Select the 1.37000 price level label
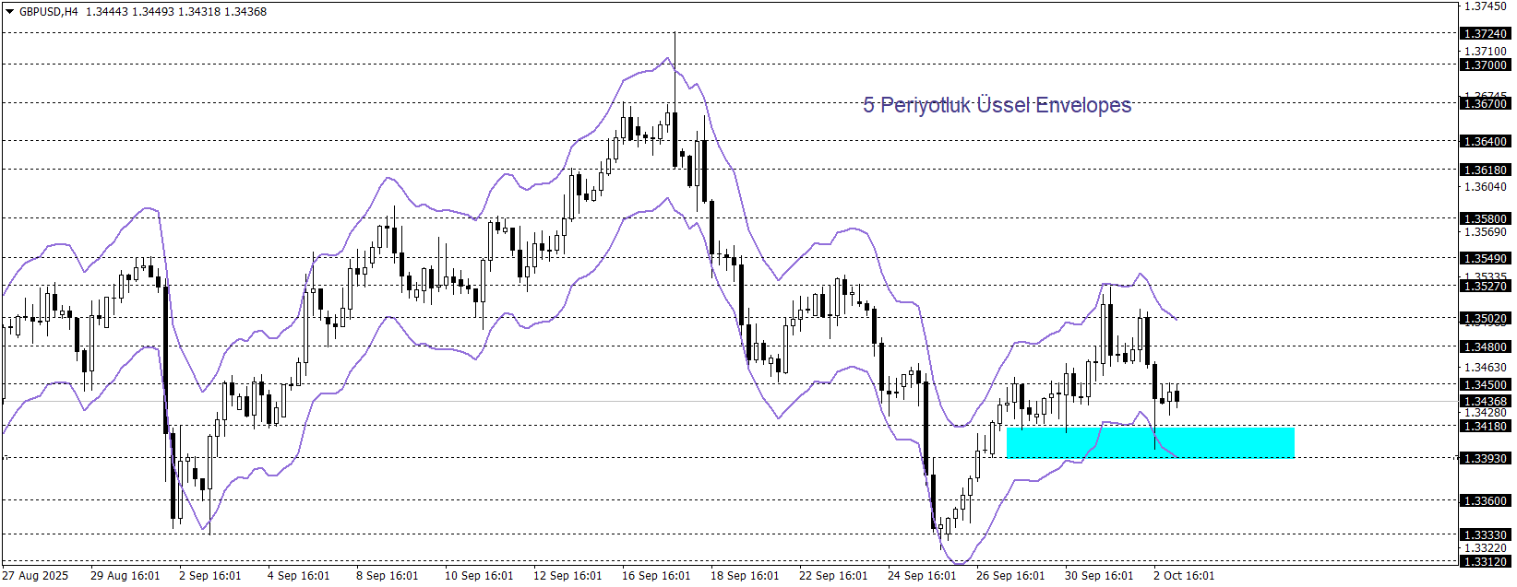Viewport: 1517px width, 587px height. [x=1485, y=65]
